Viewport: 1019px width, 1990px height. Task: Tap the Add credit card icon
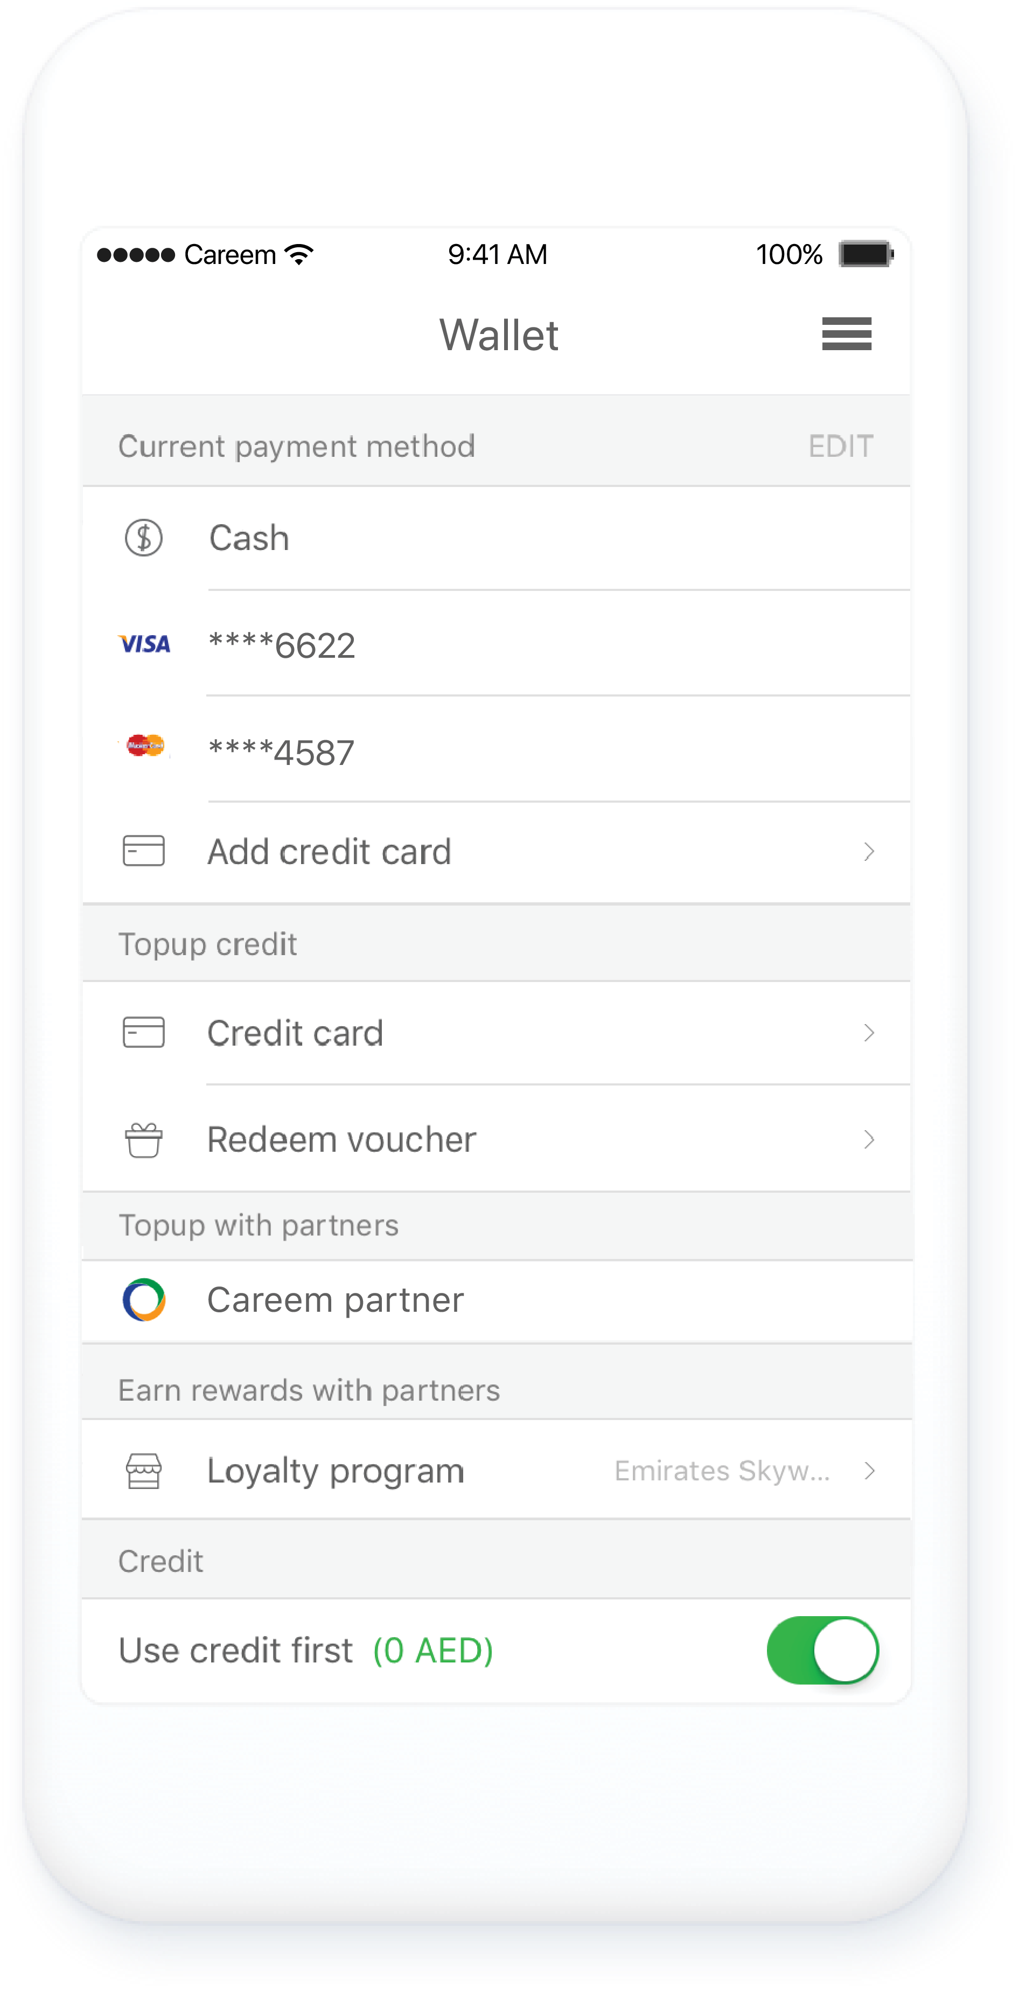144,851
